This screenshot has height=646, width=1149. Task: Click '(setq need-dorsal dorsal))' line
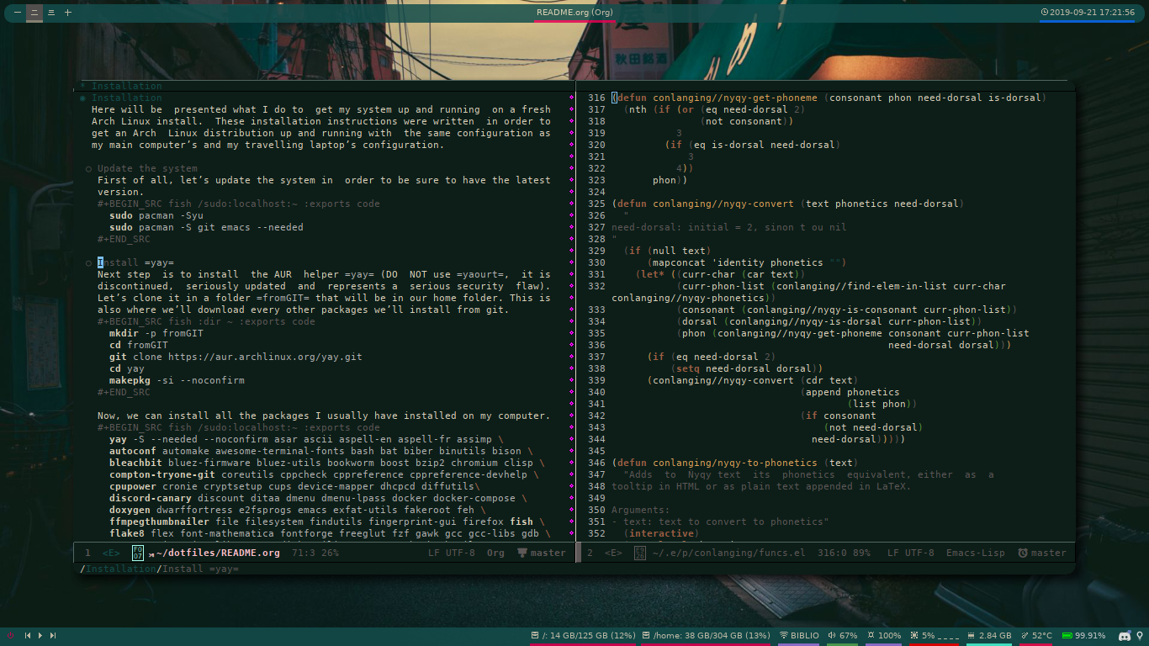[x=747, y=368]
